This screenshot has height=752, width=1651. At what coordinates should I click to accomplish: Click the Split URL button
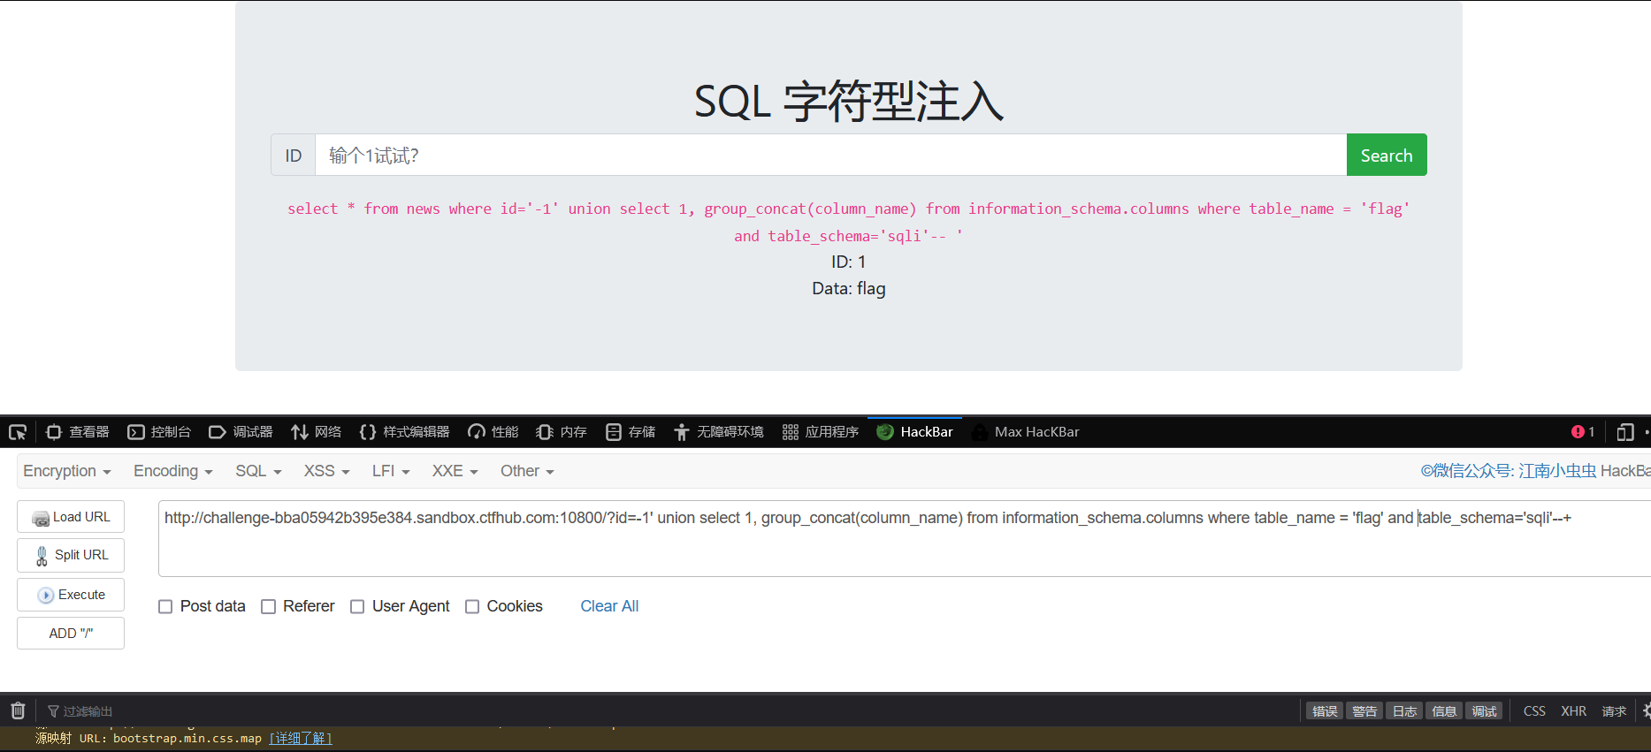pos(71,555)
